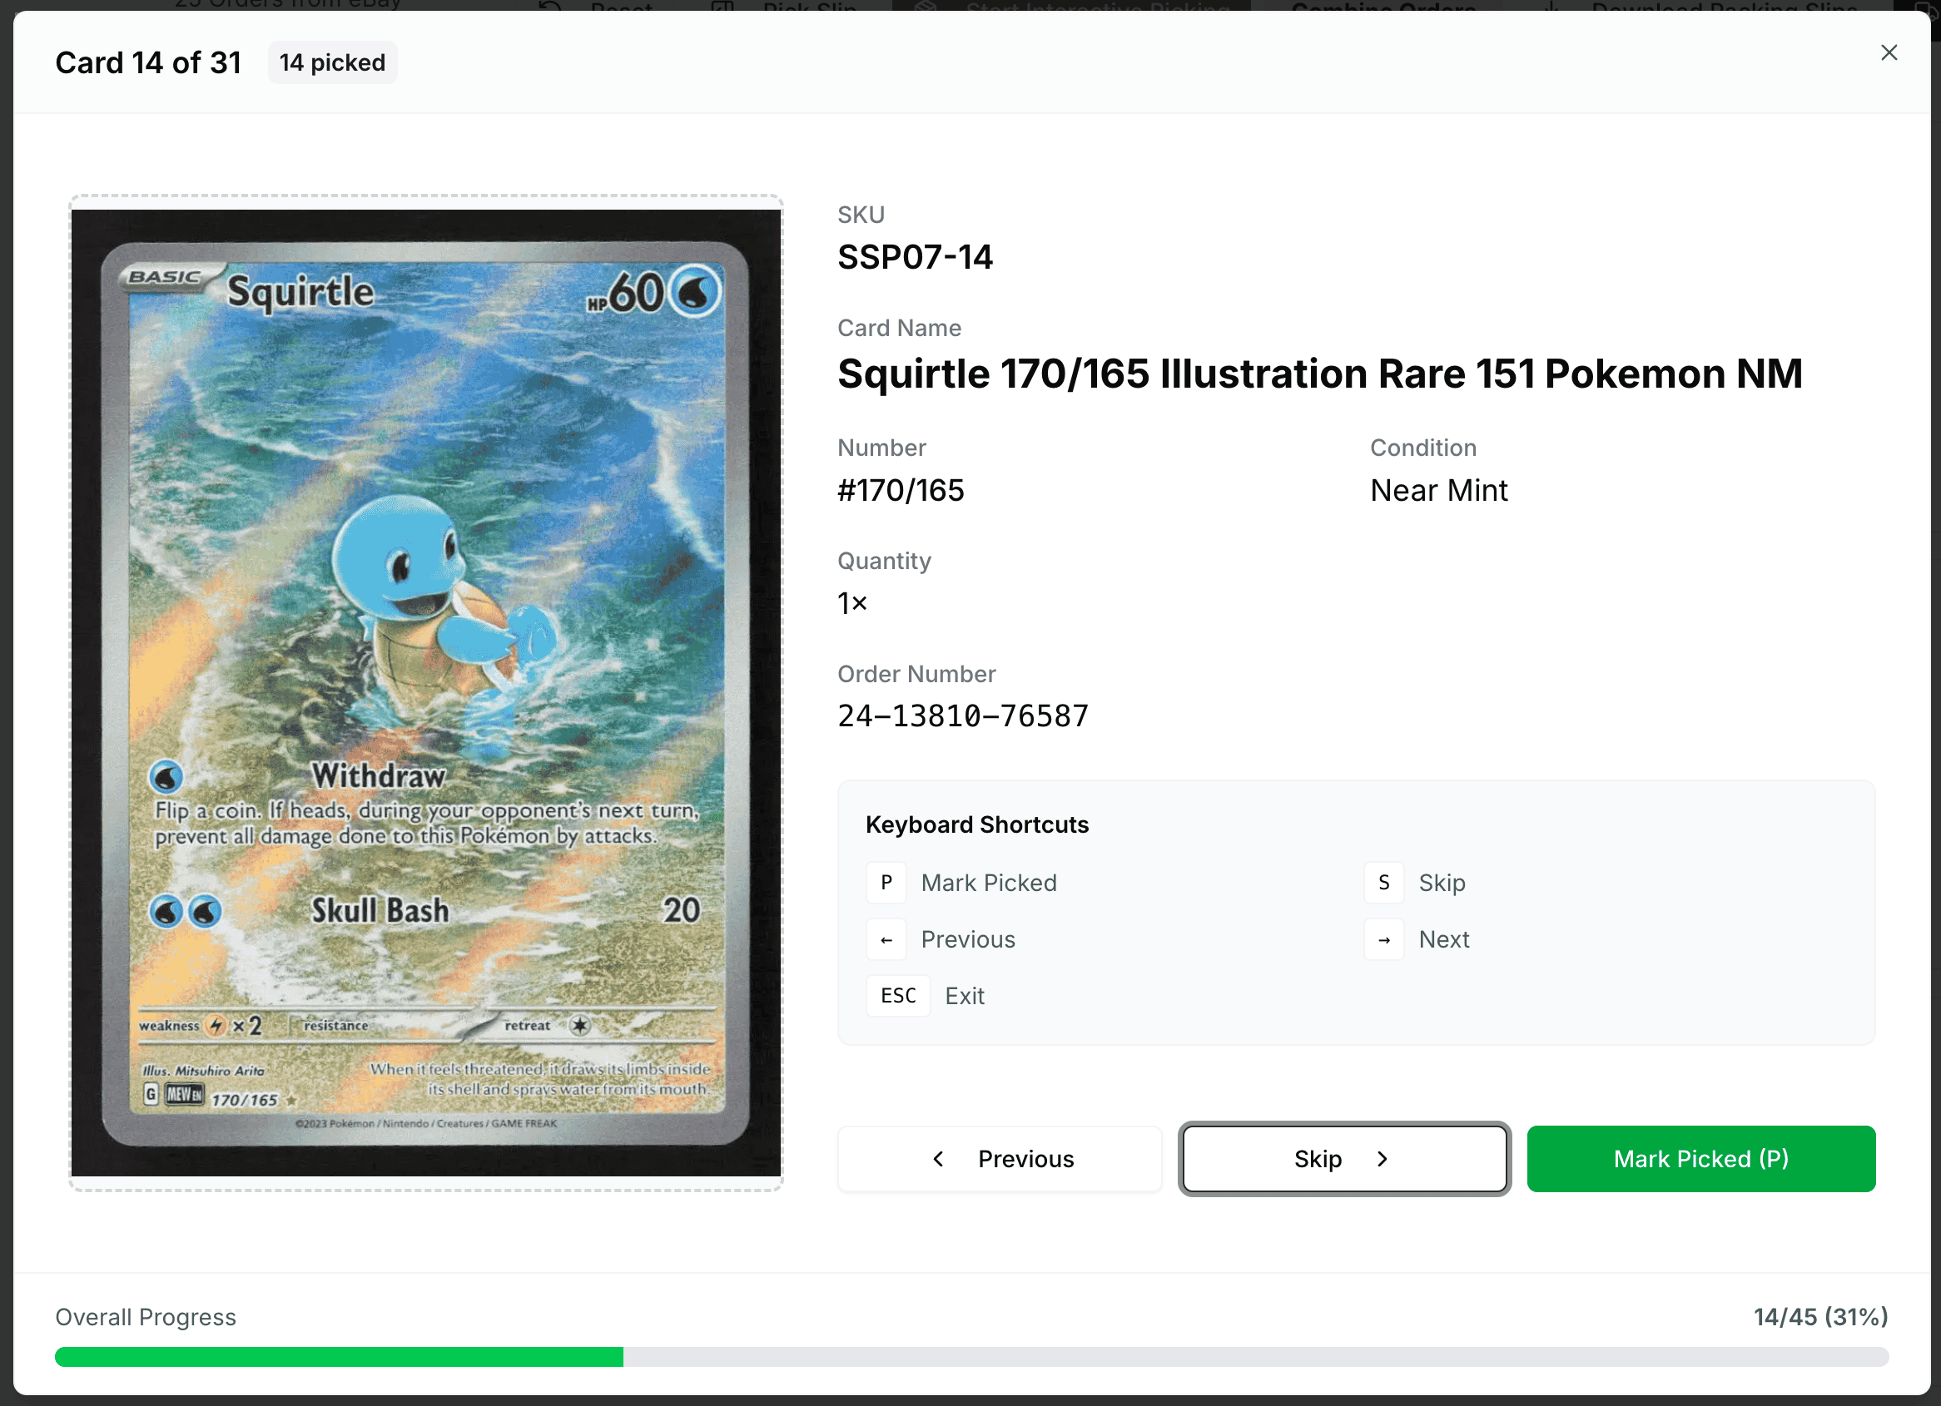Click the 14 picked badge
1941x1406 pixels.
point(332,62)
